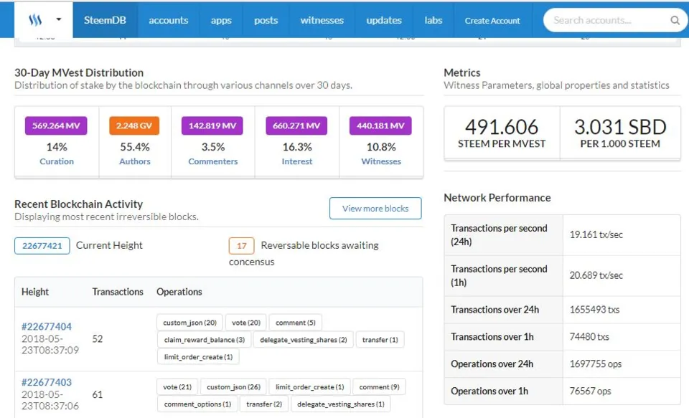Click comment (5) operation tag
689x418 pixels.
295,322
